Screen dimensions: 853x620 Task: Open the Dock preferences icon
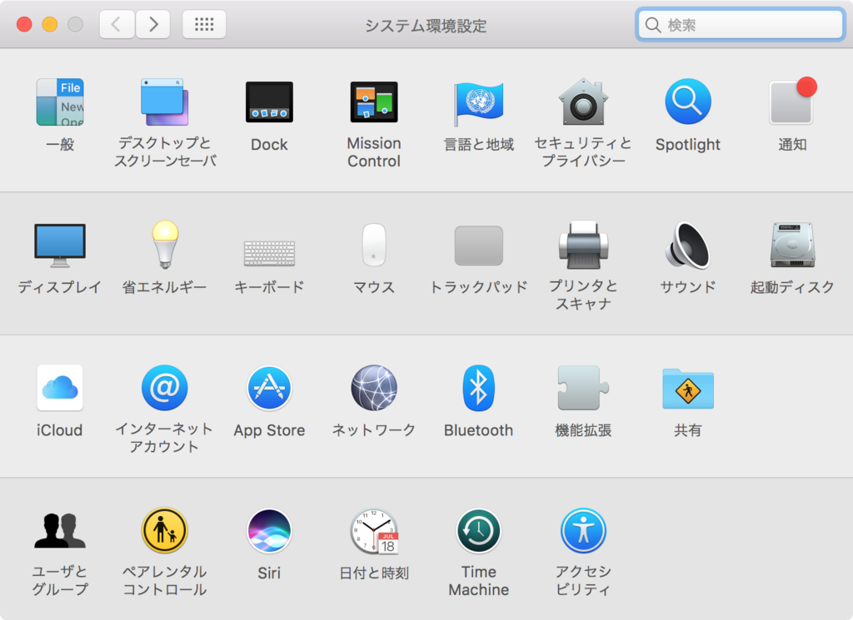[x=269, y=102]
